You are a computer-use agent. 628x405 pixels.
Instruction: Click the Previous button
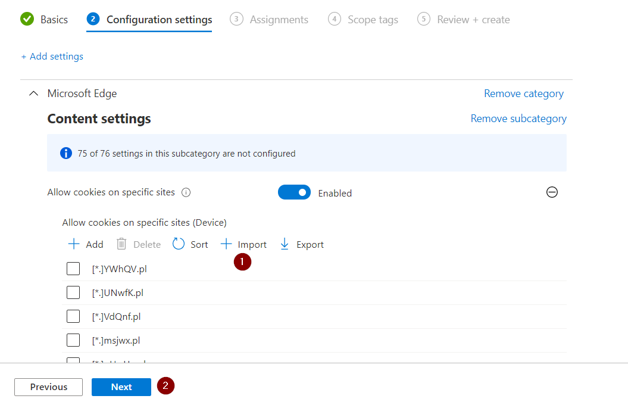point(48,387)
